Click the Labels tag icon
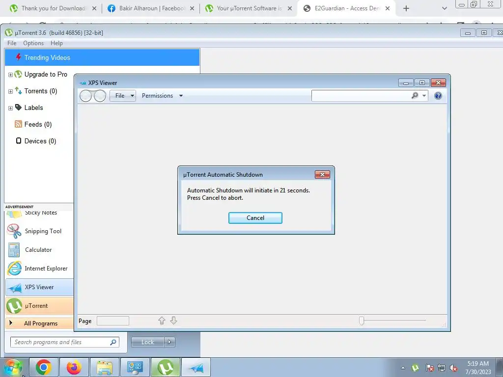 pyautogui.click(x=18, y=108)
